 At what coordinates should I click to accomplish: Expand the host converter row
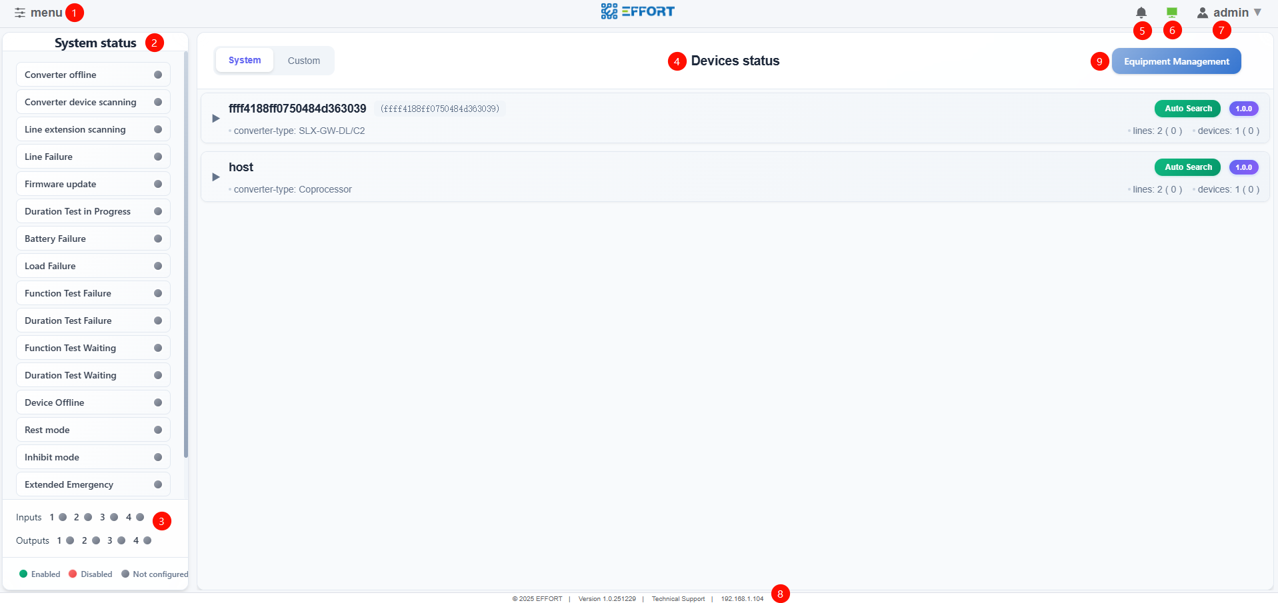click(215, 177)
